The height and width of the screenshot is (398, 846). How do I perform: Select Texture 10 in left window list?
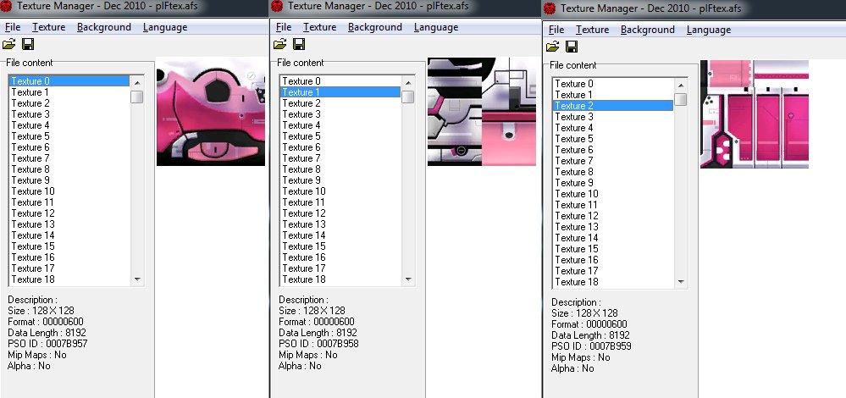click(x=69, y=191)
